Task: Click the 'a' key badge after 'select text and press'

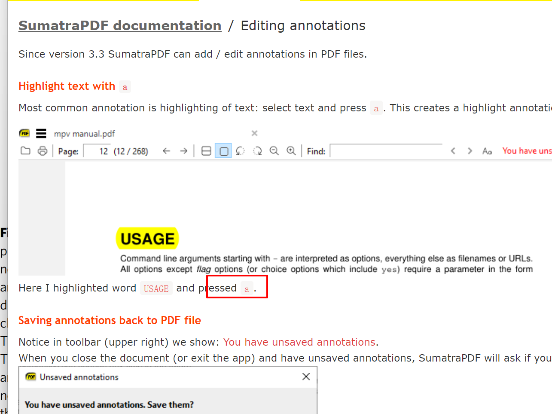Action: [376, 108]
